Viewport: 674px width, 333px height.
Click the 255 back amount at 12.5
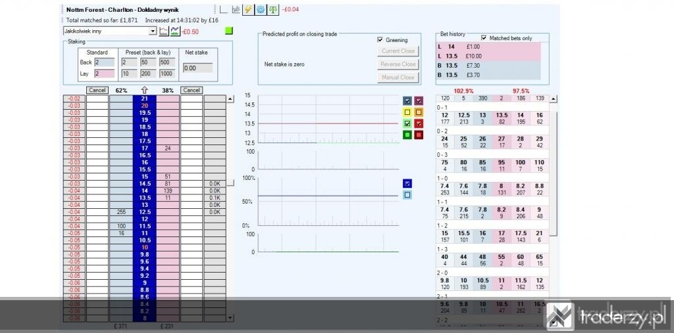click(121, 212)
